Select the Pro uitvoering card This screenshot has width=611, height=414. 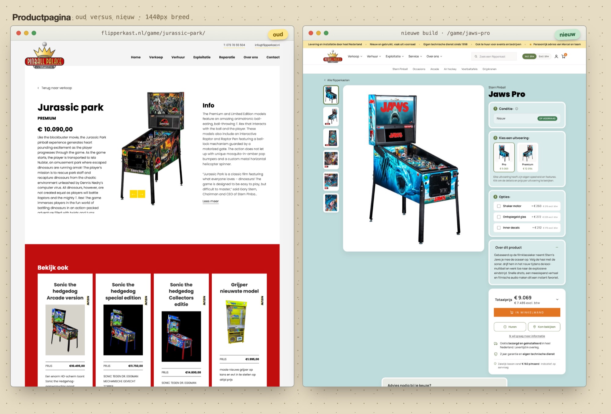pyautogui.click(x=504, y=157)
